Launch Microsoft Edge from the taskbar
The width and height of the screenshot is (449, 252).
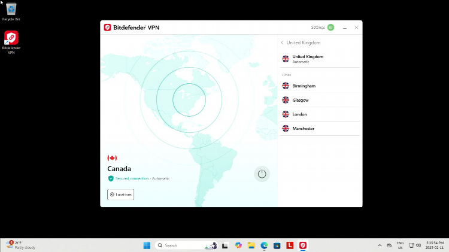[x=264, y=245]
